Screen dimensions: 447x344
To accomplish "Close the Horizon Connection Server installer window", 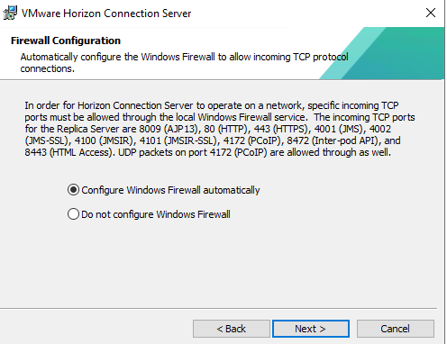I will click(x=431, y=13).
